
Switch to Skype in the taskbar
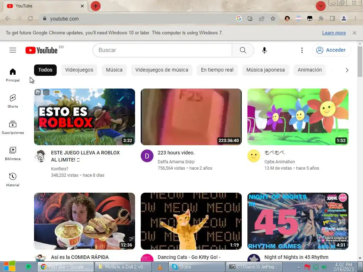coord(196,267)
